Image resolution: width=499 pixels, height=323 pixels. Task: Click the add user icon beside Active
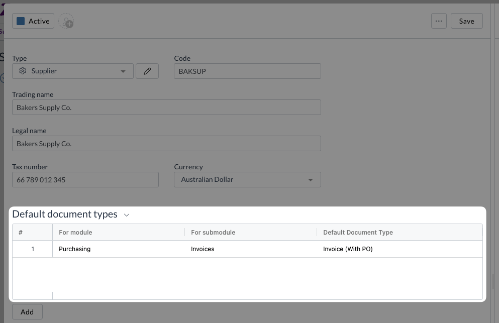pos(66,22)
